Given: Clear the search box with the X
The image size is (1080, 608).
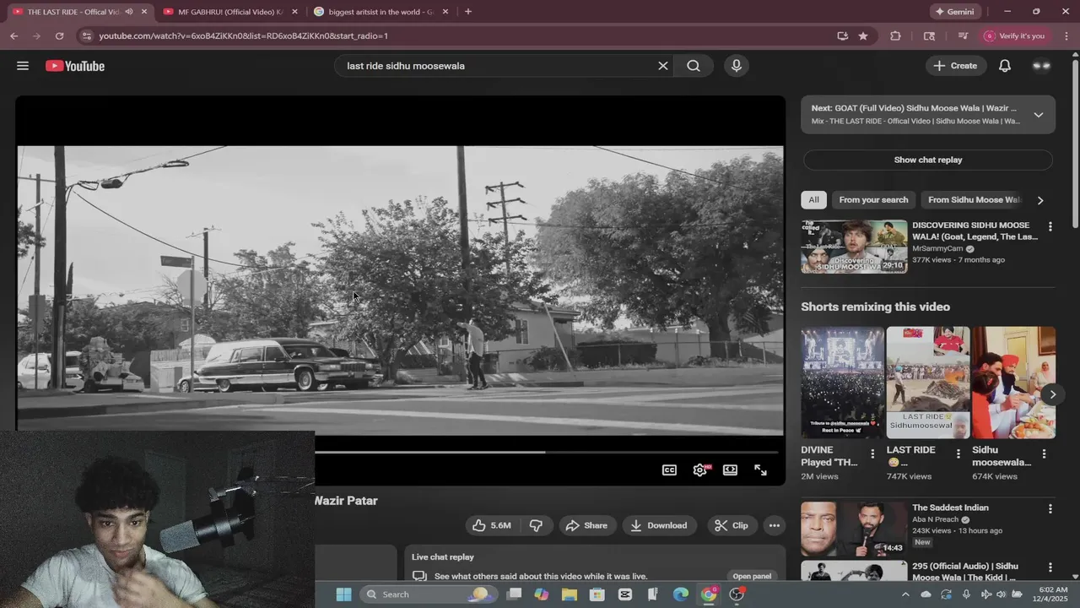Looking at the screenshot, I should [x=663, y=66].
